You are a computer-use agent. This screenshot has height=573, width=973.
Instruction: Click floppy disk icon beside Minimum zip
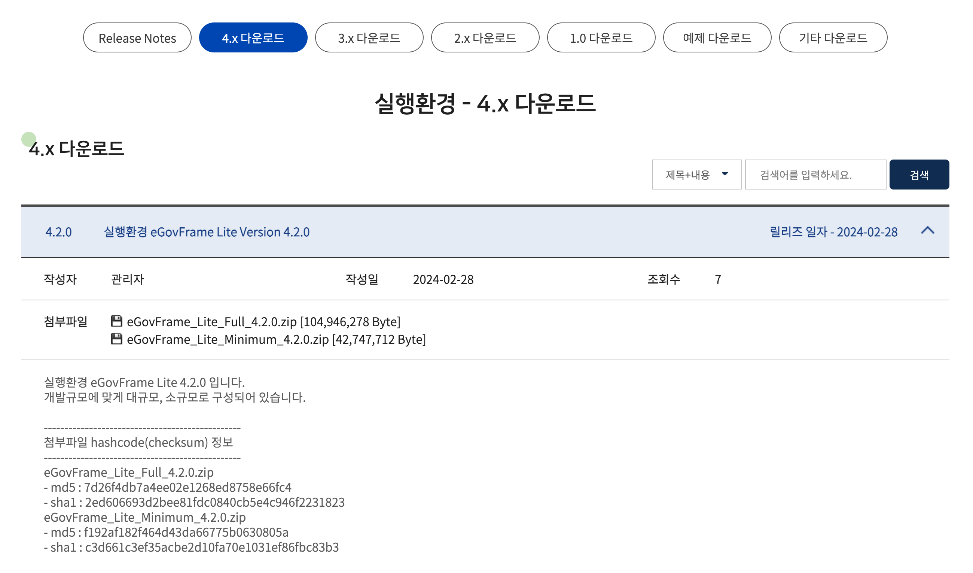tap(117, 339)
